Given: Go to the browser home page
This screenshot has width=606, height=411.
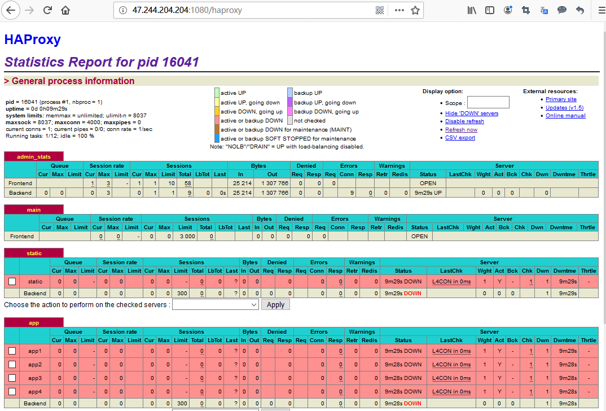Looking at the screenshot, I should pyautogui.click(x=65, y=10).
